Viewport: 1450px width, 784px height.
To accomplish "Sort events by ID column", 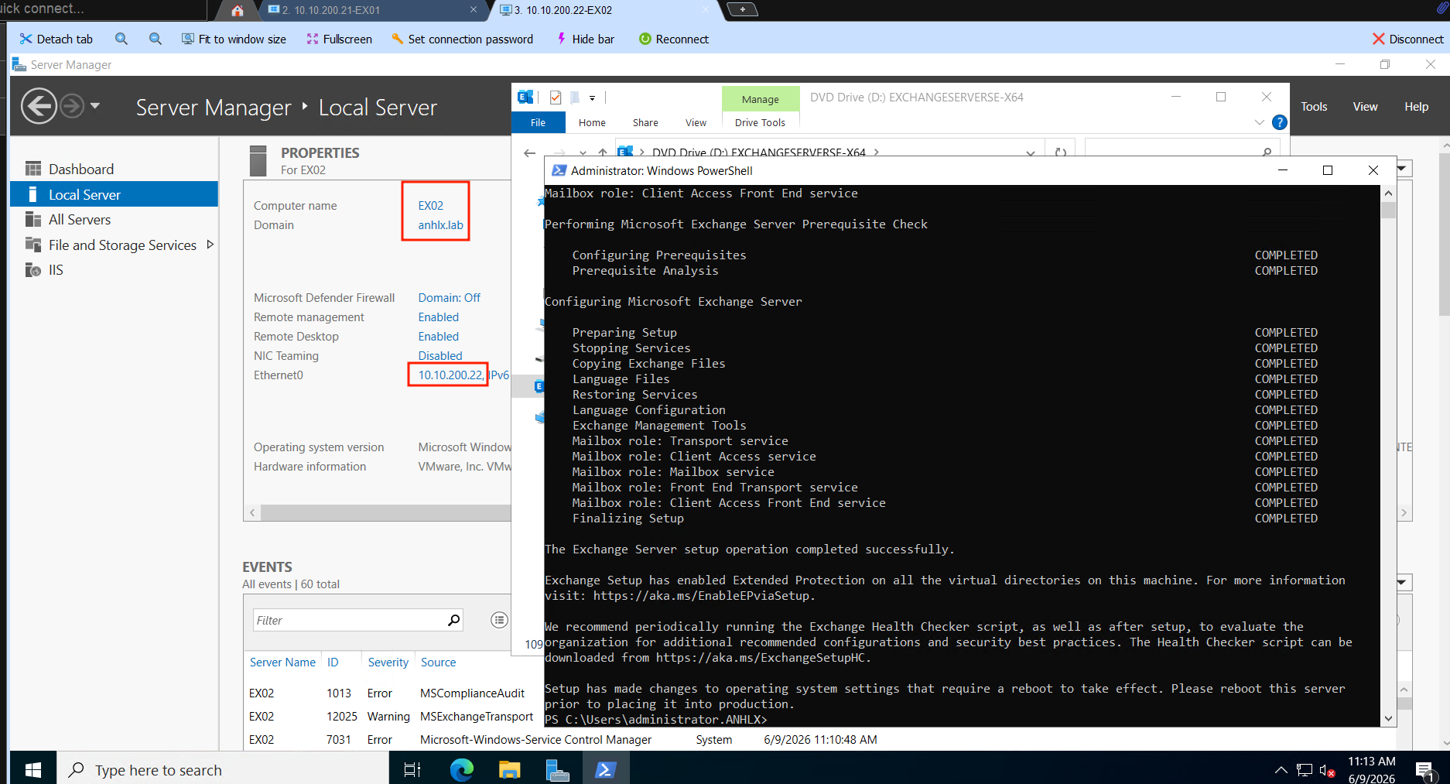I will (x=333, y=662).
